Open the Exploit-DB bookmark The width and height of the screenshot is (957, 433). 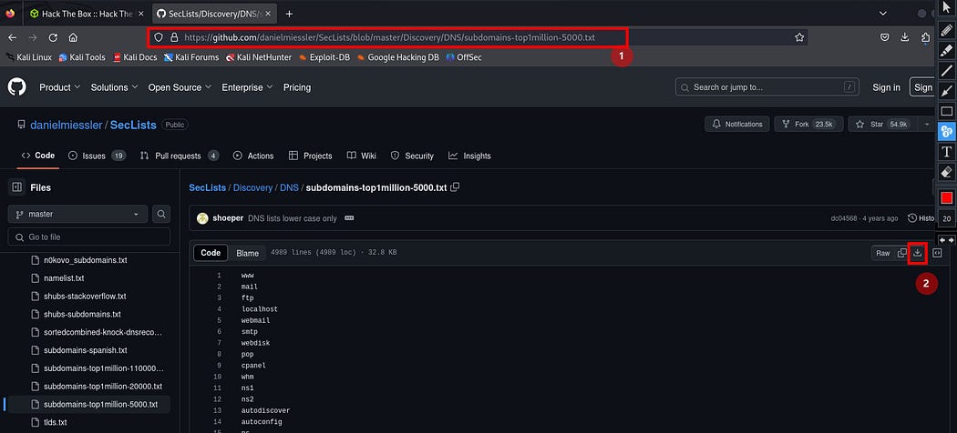tap(324, 57)
